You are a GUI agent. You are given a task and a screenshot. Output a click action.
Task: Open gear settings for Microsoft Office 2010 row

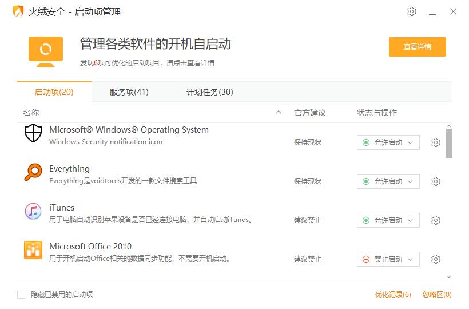tap(435, 259)
